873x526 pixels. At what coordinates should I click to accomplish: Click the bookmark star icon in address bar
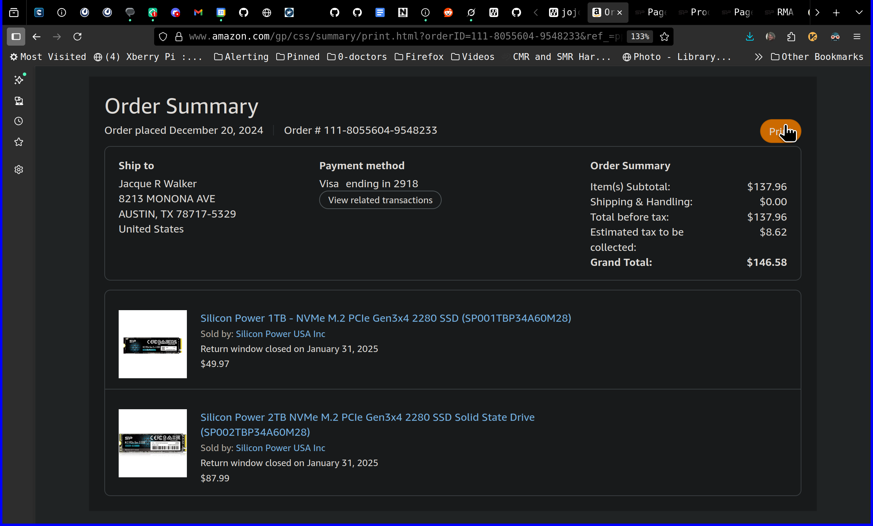(x=664, y=36)
